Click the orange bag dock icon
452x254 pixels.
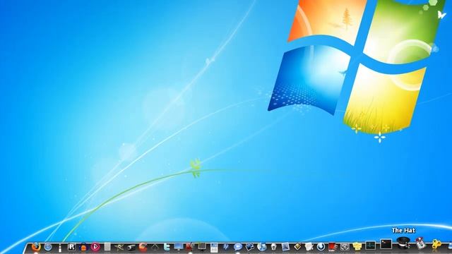[83, 247]
